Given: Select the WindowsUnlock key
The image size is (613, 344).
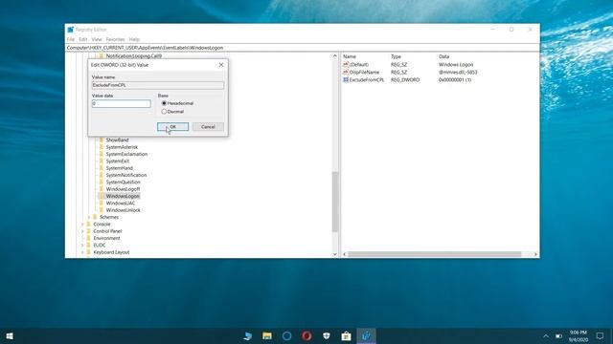Looking at the screenshot, I should click(x=124, y=210).
